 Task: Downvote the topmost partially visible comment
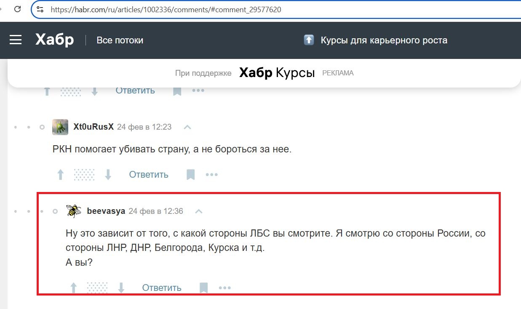95,91
